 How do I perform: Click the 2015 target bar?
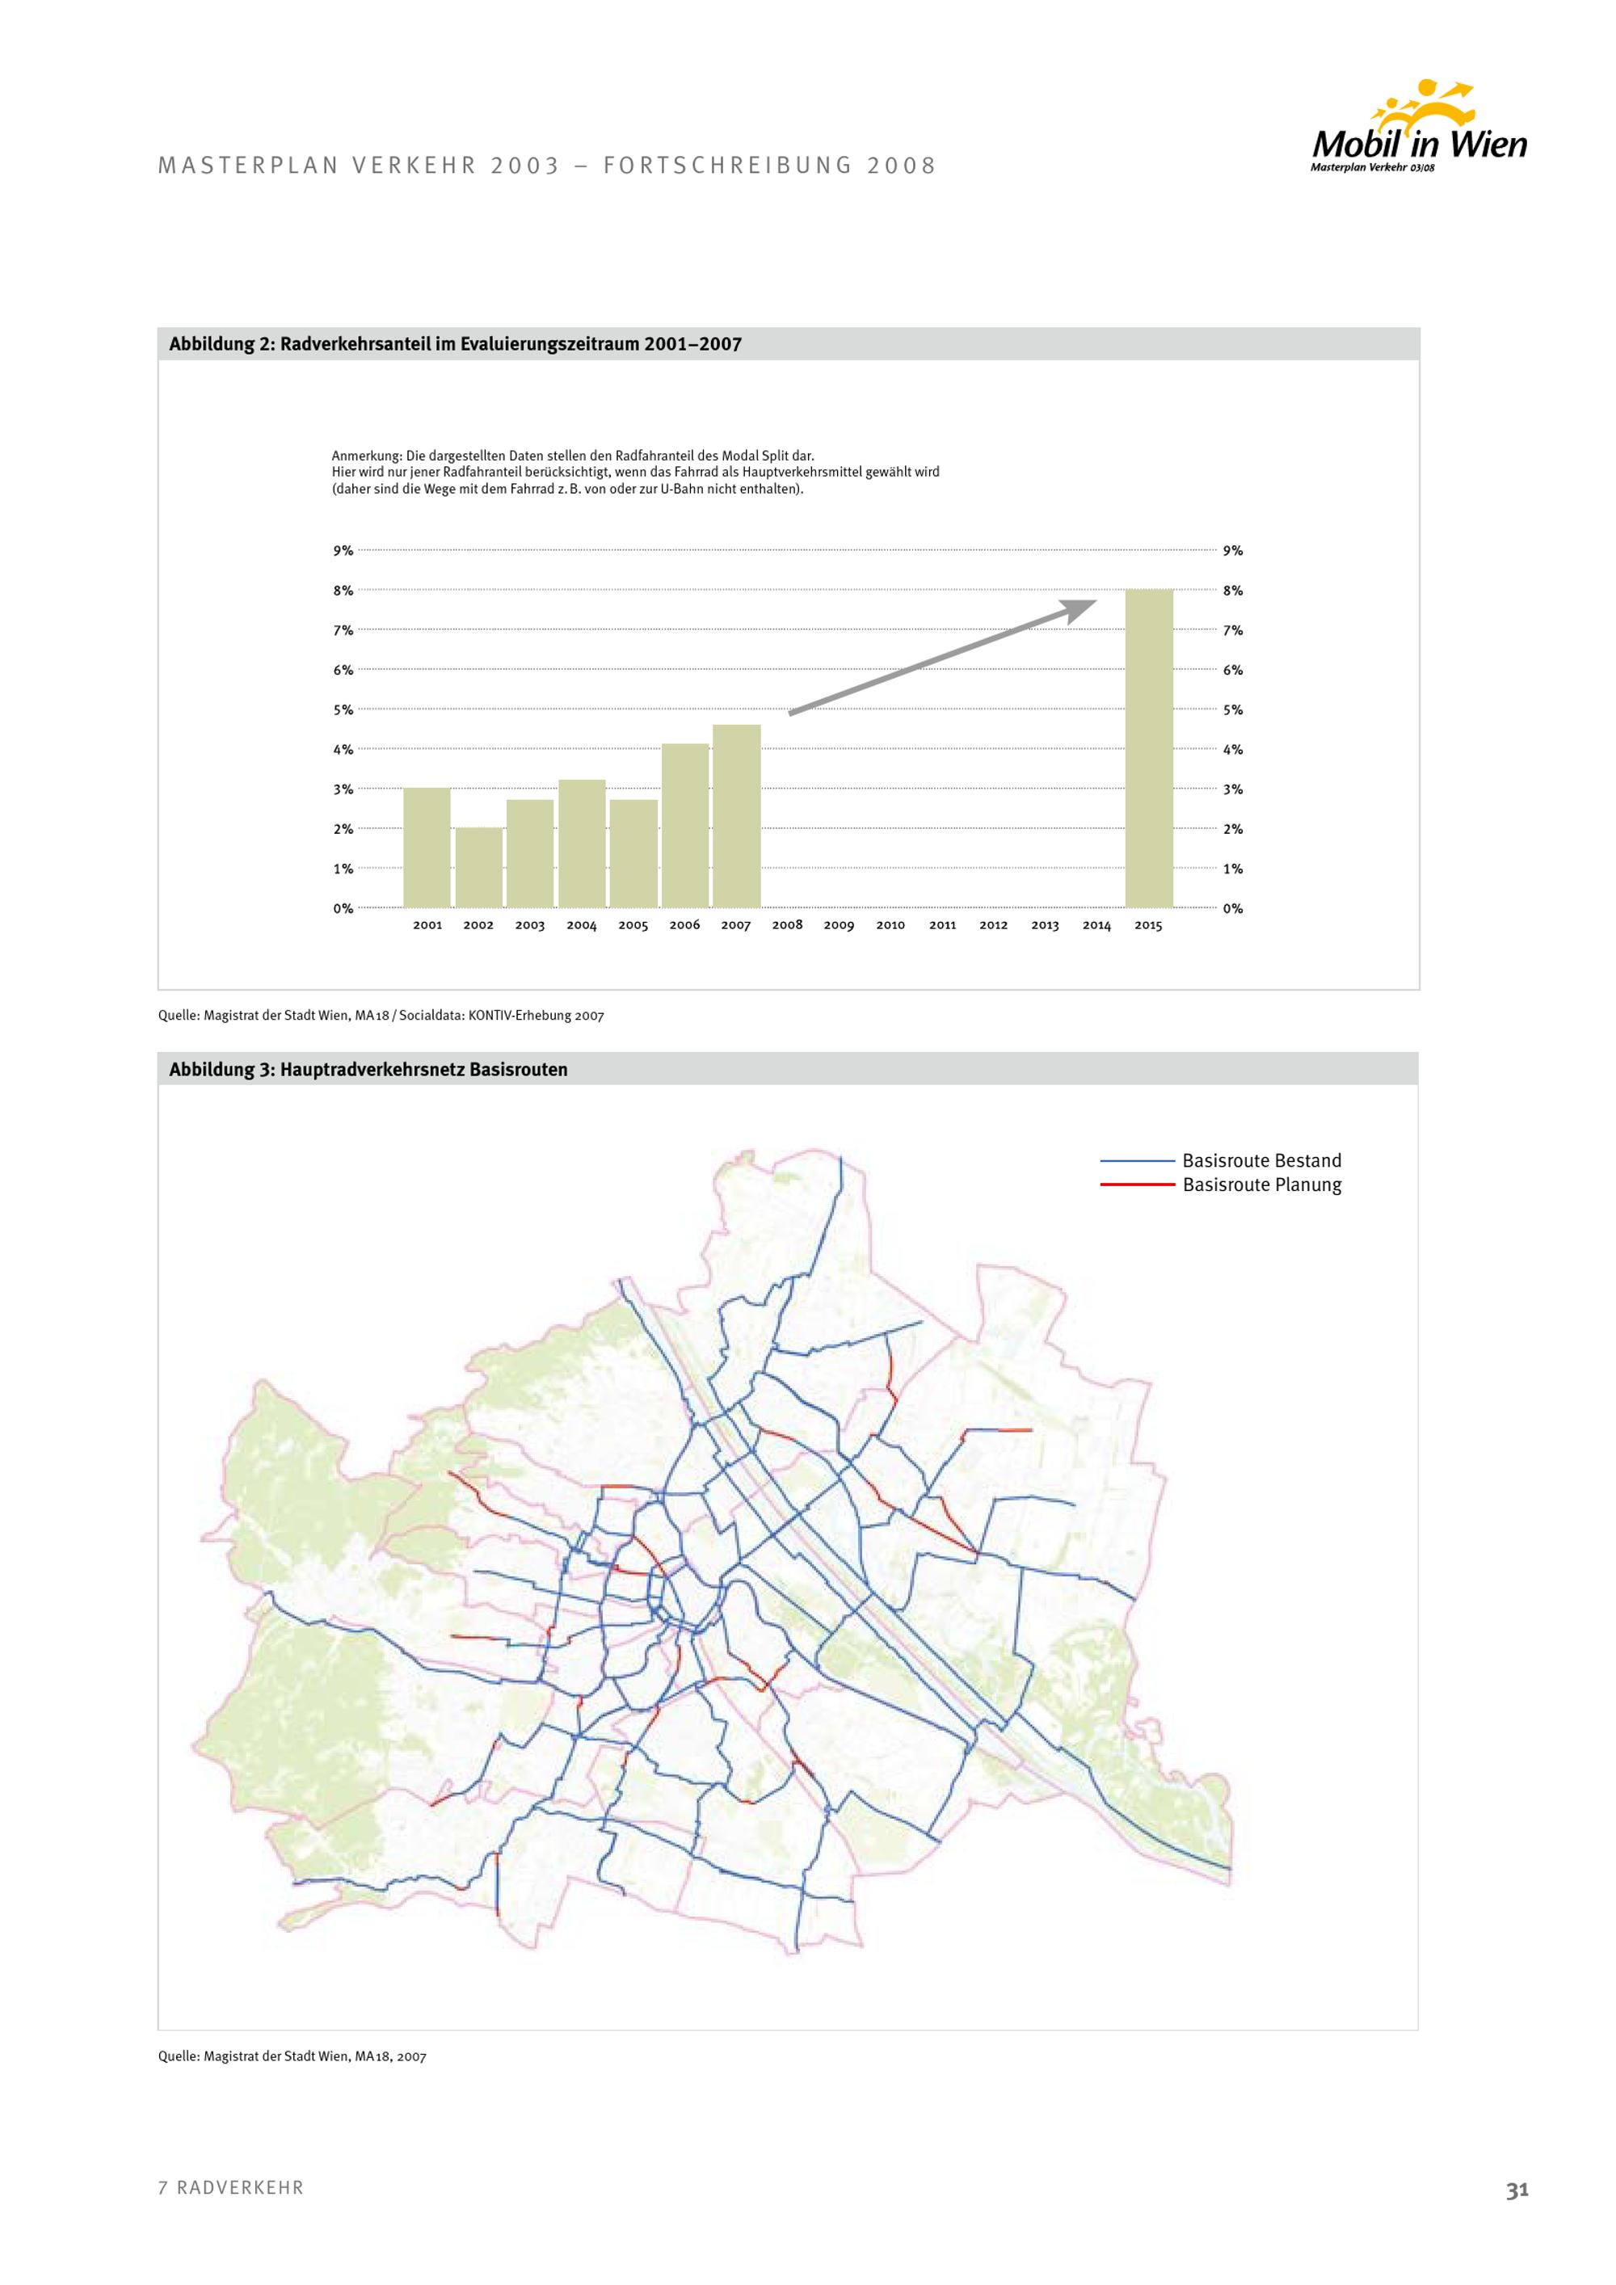point(1148,748)
